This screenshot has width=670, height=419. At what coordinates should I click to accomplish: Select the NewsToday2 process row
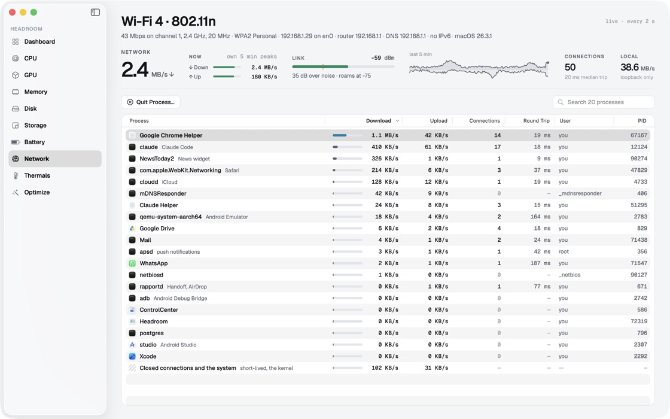[388, 159]
